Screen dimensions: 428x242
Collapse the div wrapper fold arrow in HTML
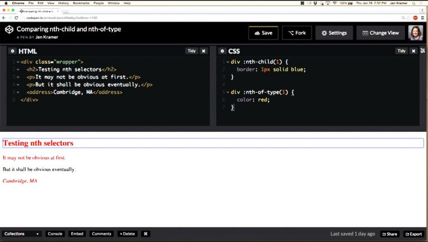pos(18,62)
